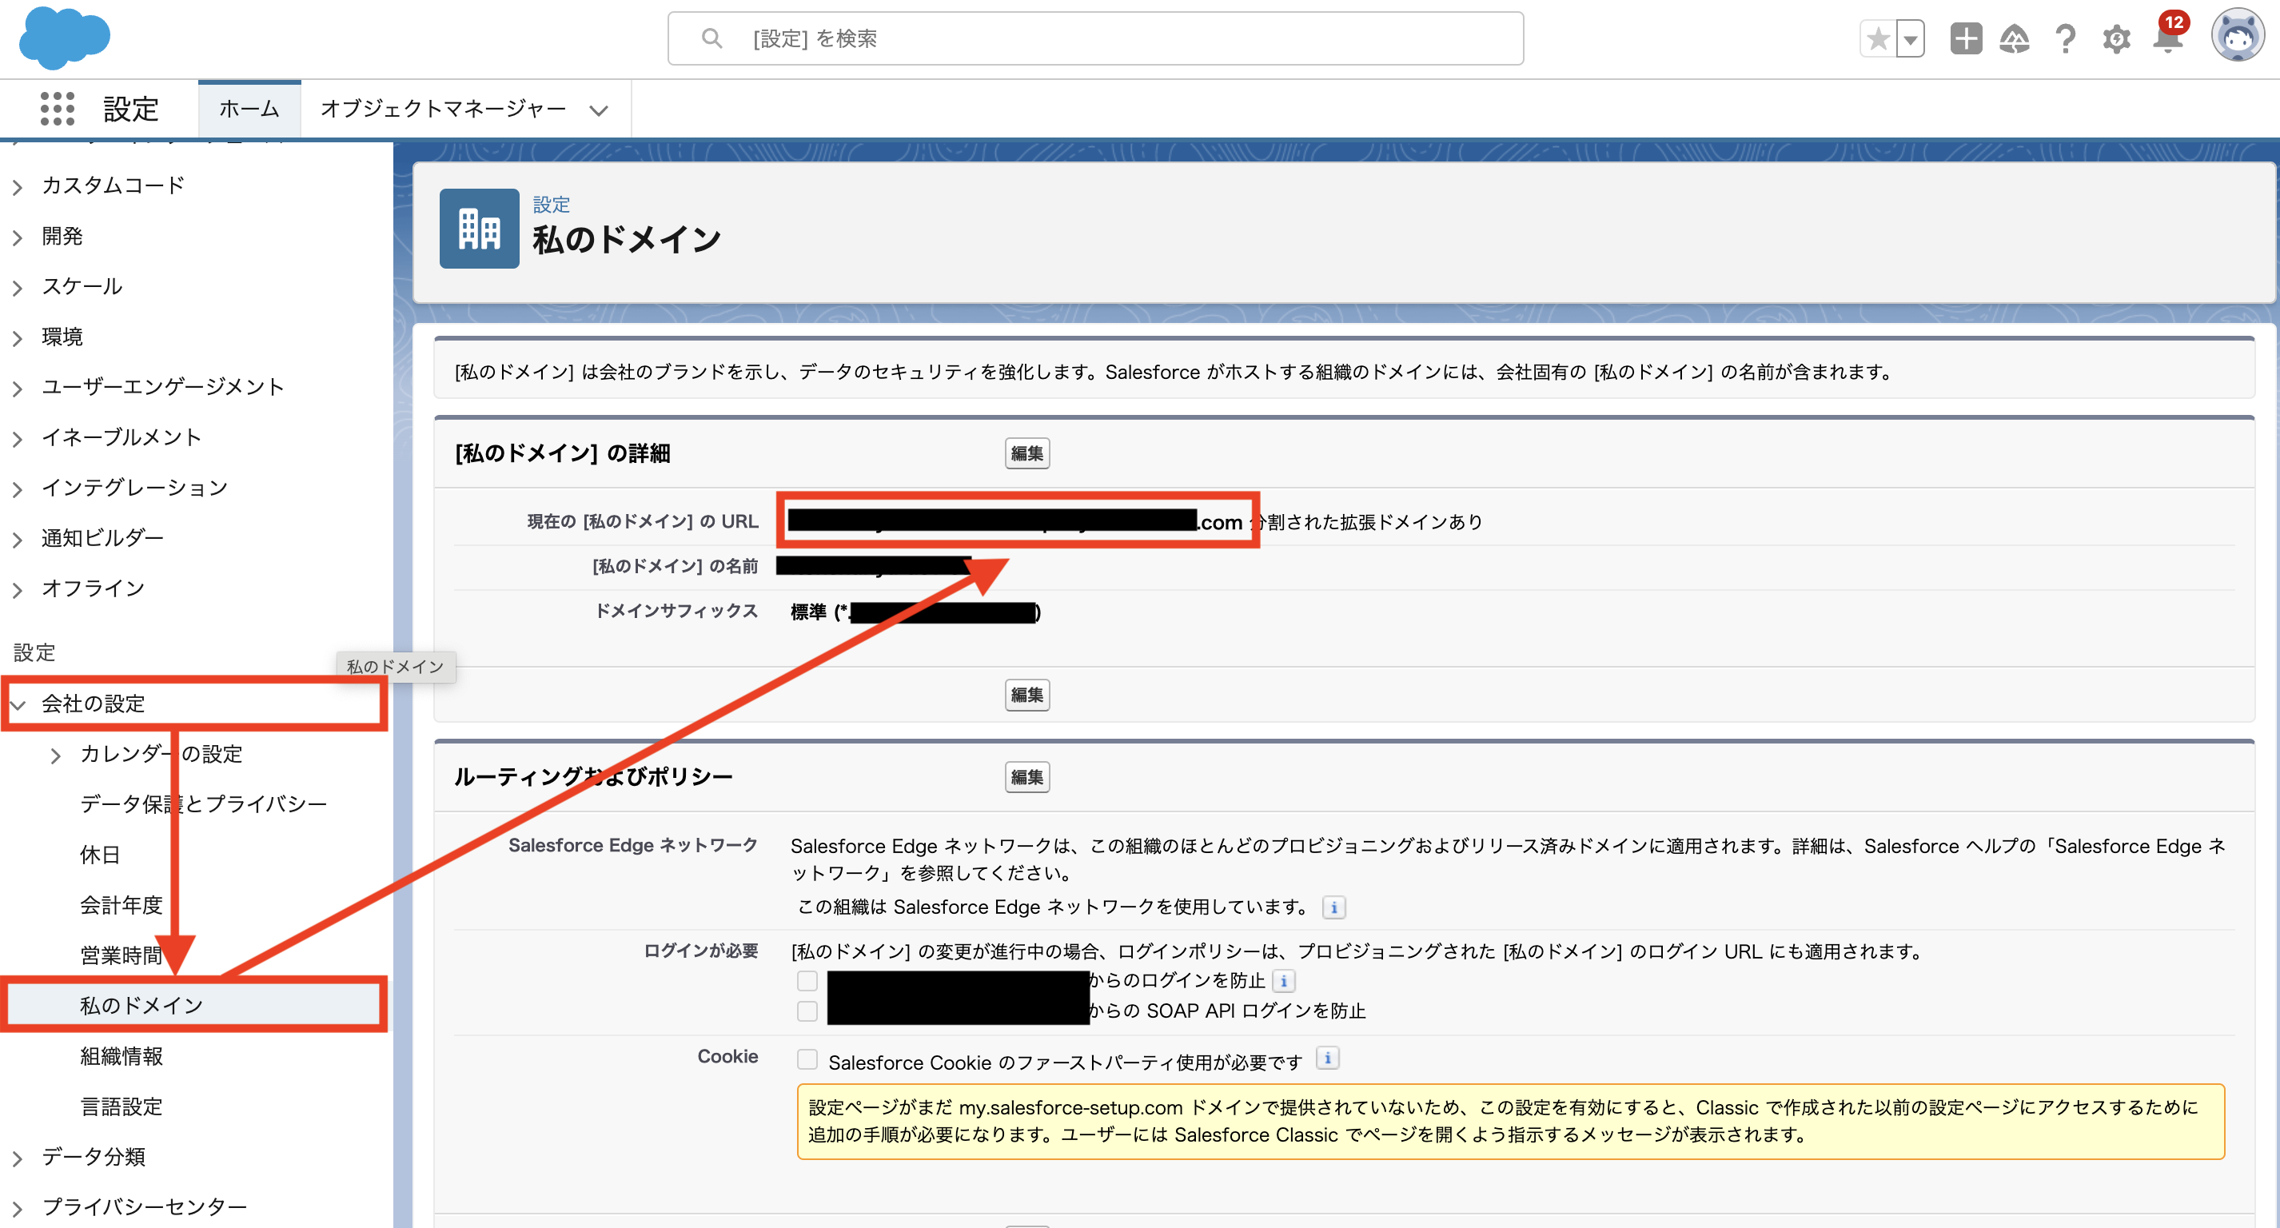Click 編集 for [私のドメイン] の詳細
The image size is (2280, 1228).
(1026, 453)
